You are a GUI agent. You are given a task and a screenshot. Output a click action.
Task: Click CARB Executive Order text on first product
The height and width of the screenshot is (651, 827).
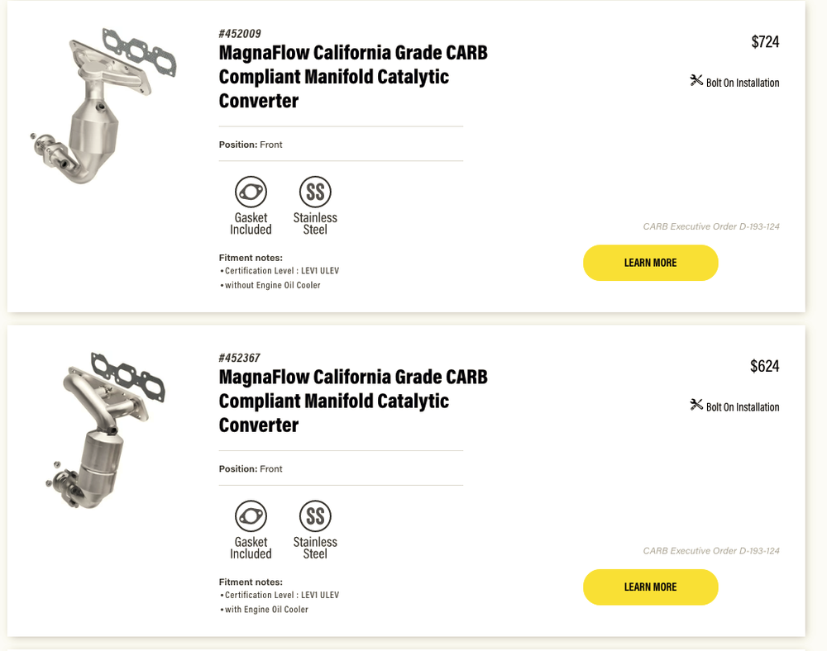(x=711, y=226)
